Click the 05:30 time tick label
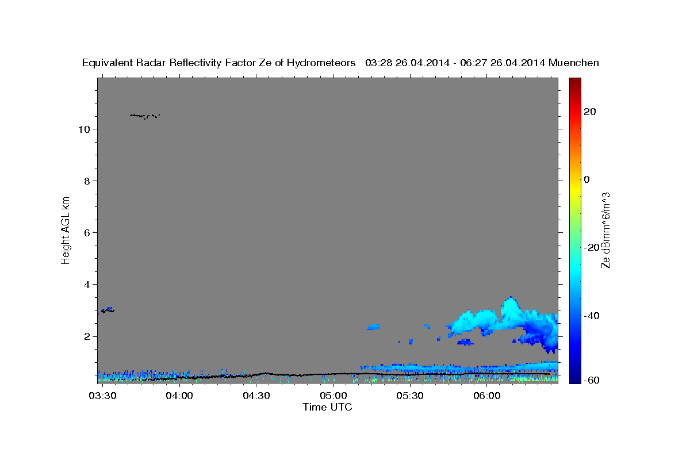 410,396
